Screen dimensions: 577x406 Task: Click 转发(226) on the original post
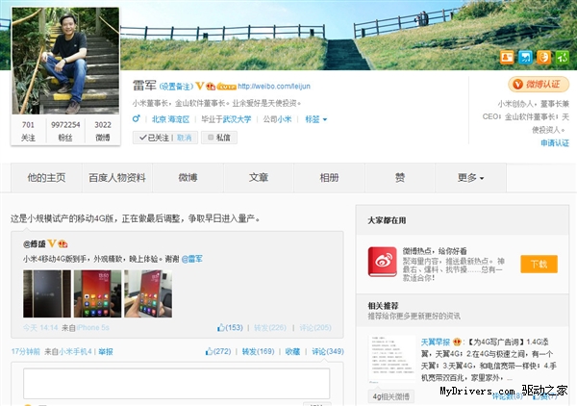(270, 328)
